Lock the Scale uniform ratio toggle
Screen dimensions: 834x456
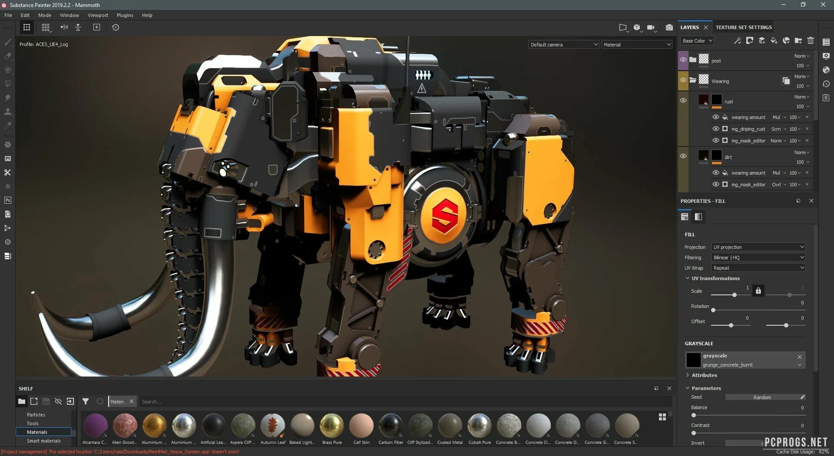coord(758,290)
